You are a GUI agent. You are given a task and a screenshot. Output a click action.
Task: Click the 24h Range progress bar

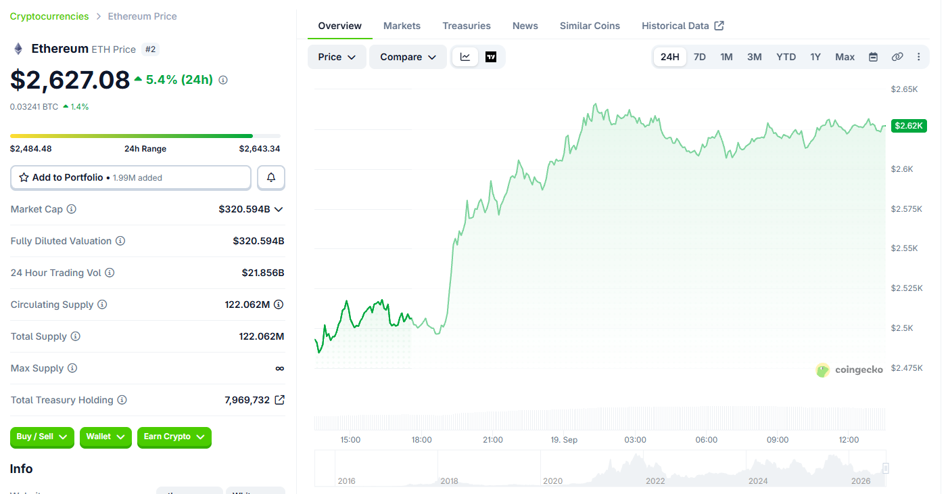point(145,136)
